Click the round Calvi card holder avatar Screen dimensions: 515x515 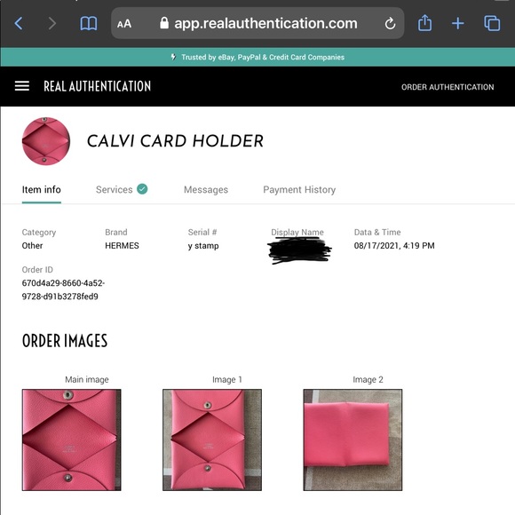(x=46, y=141)
